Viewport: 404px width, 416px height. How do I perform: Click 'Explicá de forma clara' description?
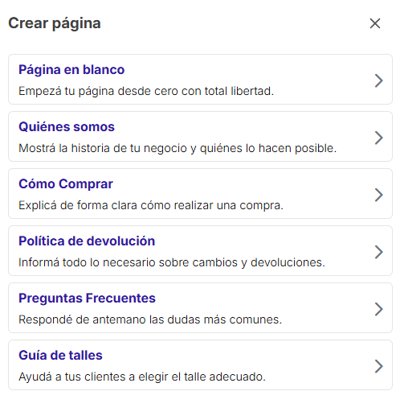[151, 205]
